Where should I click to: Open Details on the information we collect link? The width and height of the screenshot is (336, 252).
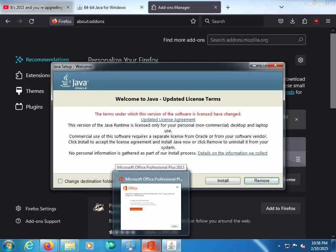point(233,153)
